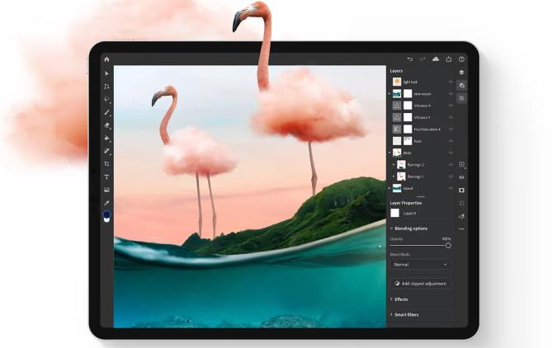
Task: Hide the flamingo 2 layer
Action: [451, 165]
